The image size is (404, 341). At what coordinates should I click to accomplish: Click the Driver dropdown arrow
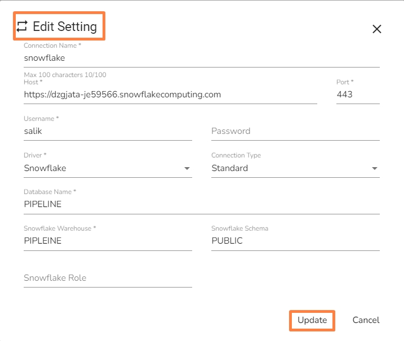tap(187, 168)
